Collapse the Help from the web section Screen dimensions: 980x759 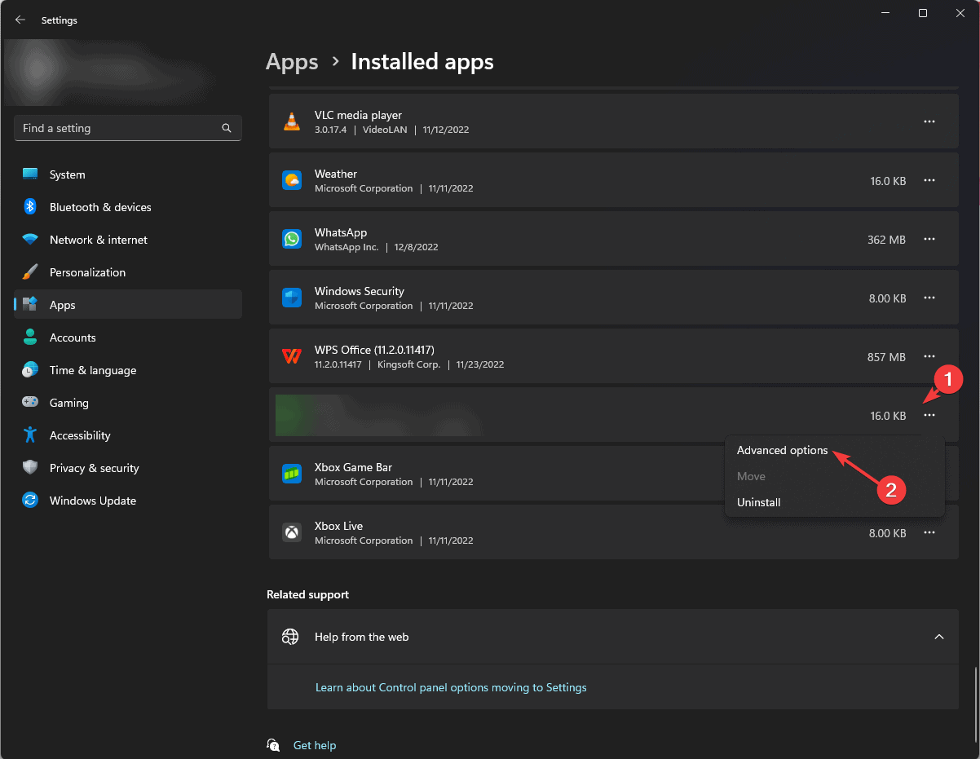[x=938, y=637]
